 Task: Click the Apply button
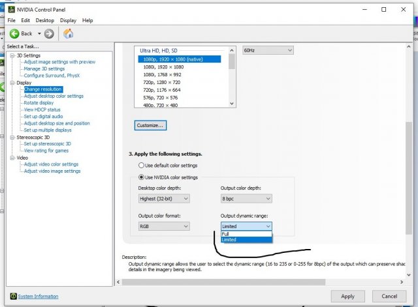tap(347, 296)
